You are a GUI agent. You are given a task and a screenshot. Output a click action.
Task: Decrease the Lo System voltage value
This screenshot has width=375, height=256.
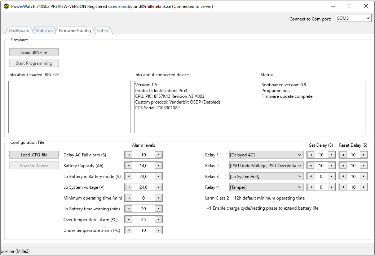[128, 187]
